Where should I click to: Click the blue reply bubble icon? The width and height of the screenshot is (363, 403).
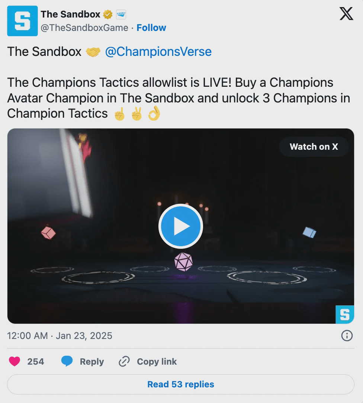[67, 361]
